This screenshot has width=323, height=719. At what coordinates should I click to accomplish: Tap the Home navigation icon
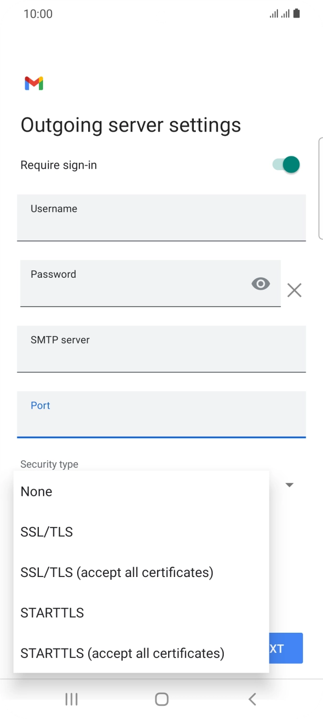(x=161, y=699)
